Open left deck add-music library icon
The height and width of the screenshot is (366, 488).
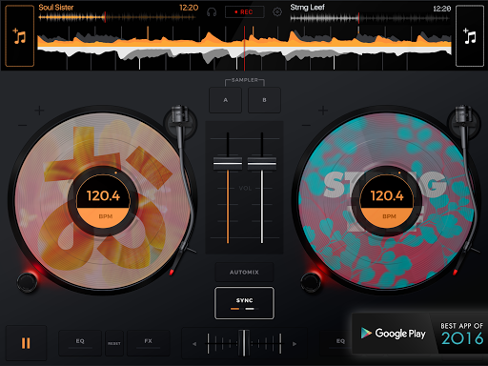pos(20,36)
